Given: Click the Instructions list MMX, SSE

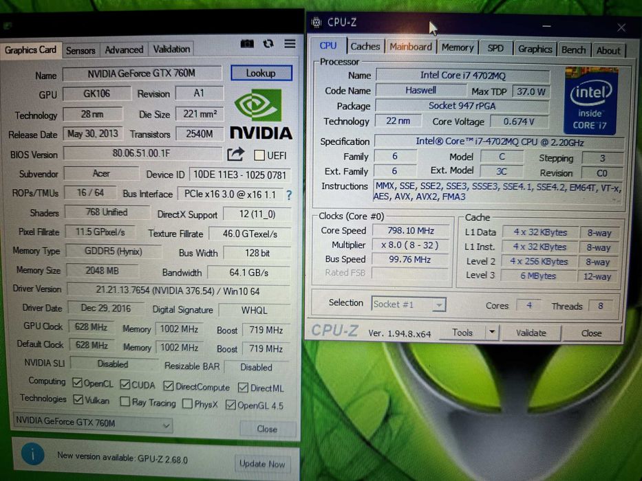Looking at the screenshot, I should 498,192.
